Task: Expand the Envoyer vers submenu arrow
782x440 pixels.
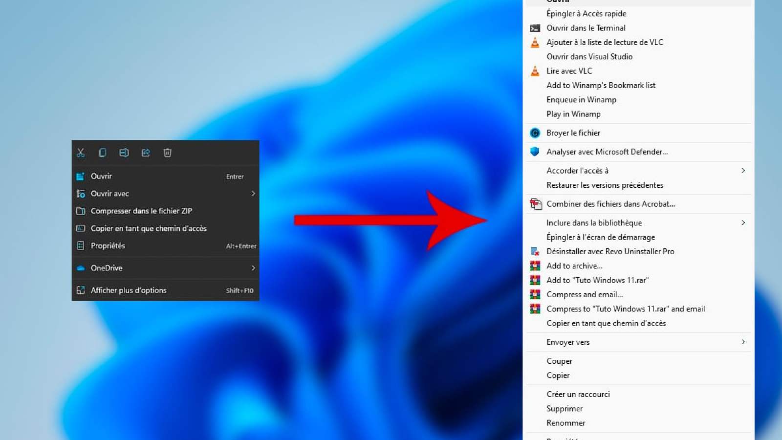Action: pyautogui.click(x=743, y=342)
